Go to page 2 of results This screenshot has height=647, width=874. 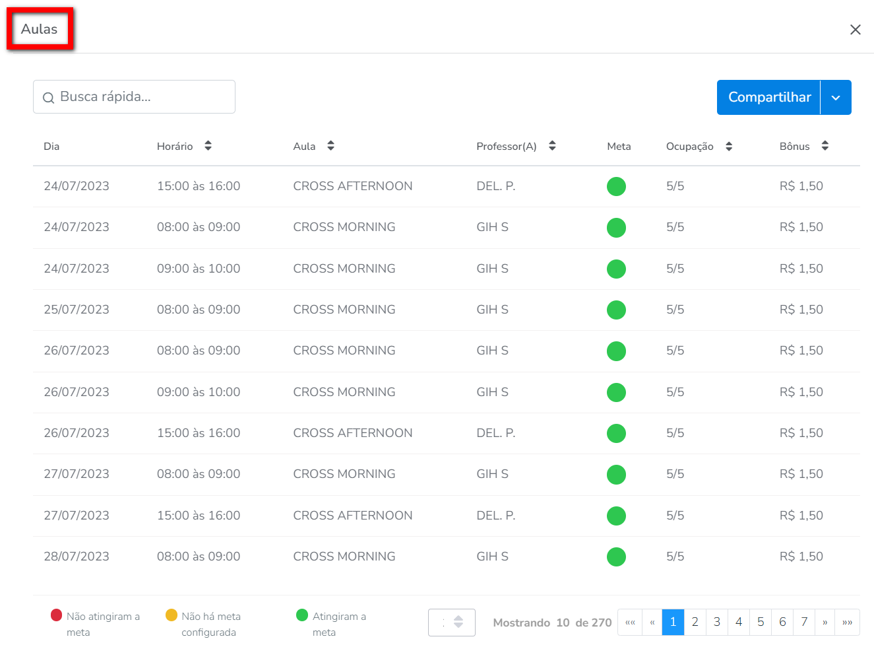tap(695, 622)
